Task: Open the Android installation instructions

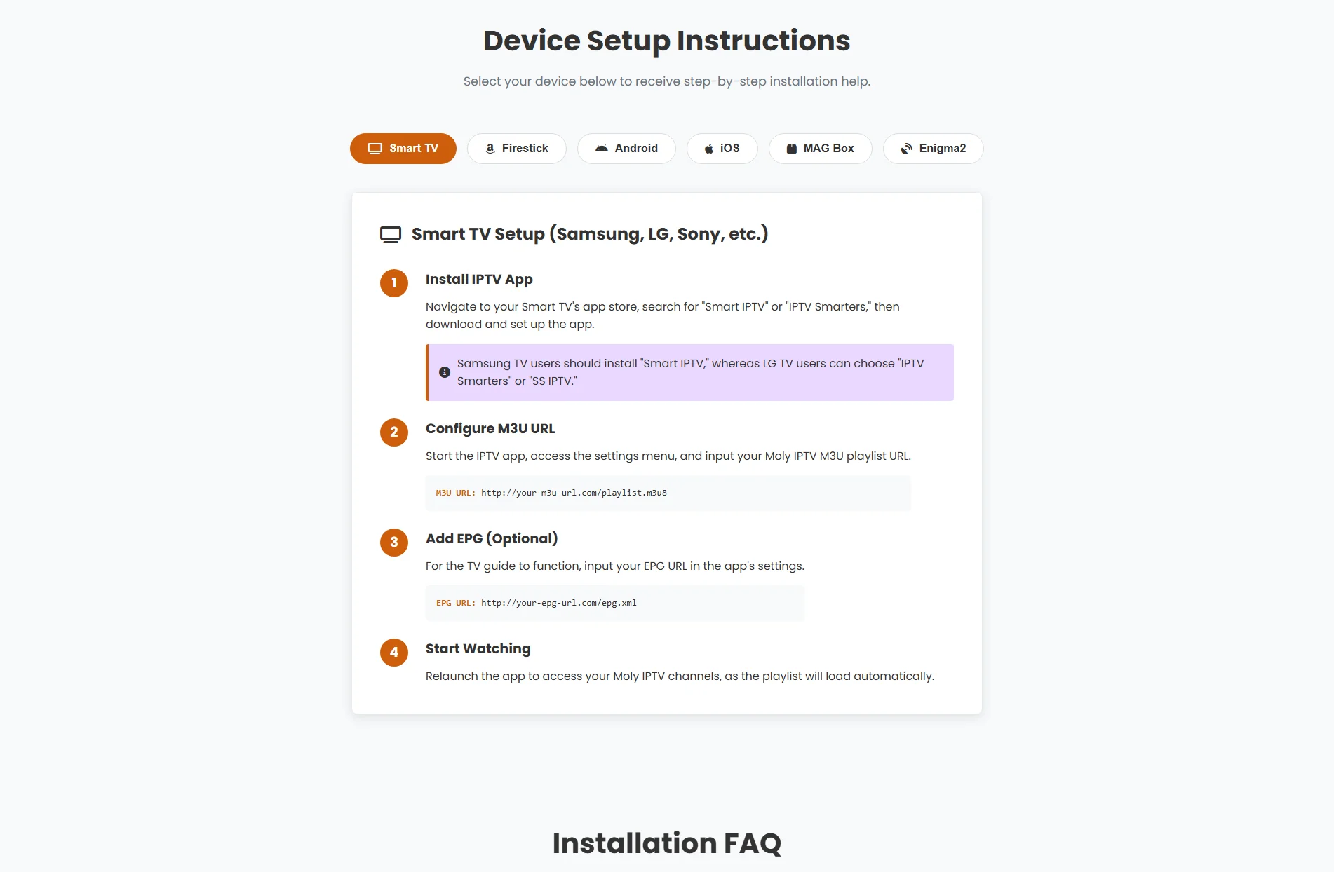Action: (x=626, y=148)
